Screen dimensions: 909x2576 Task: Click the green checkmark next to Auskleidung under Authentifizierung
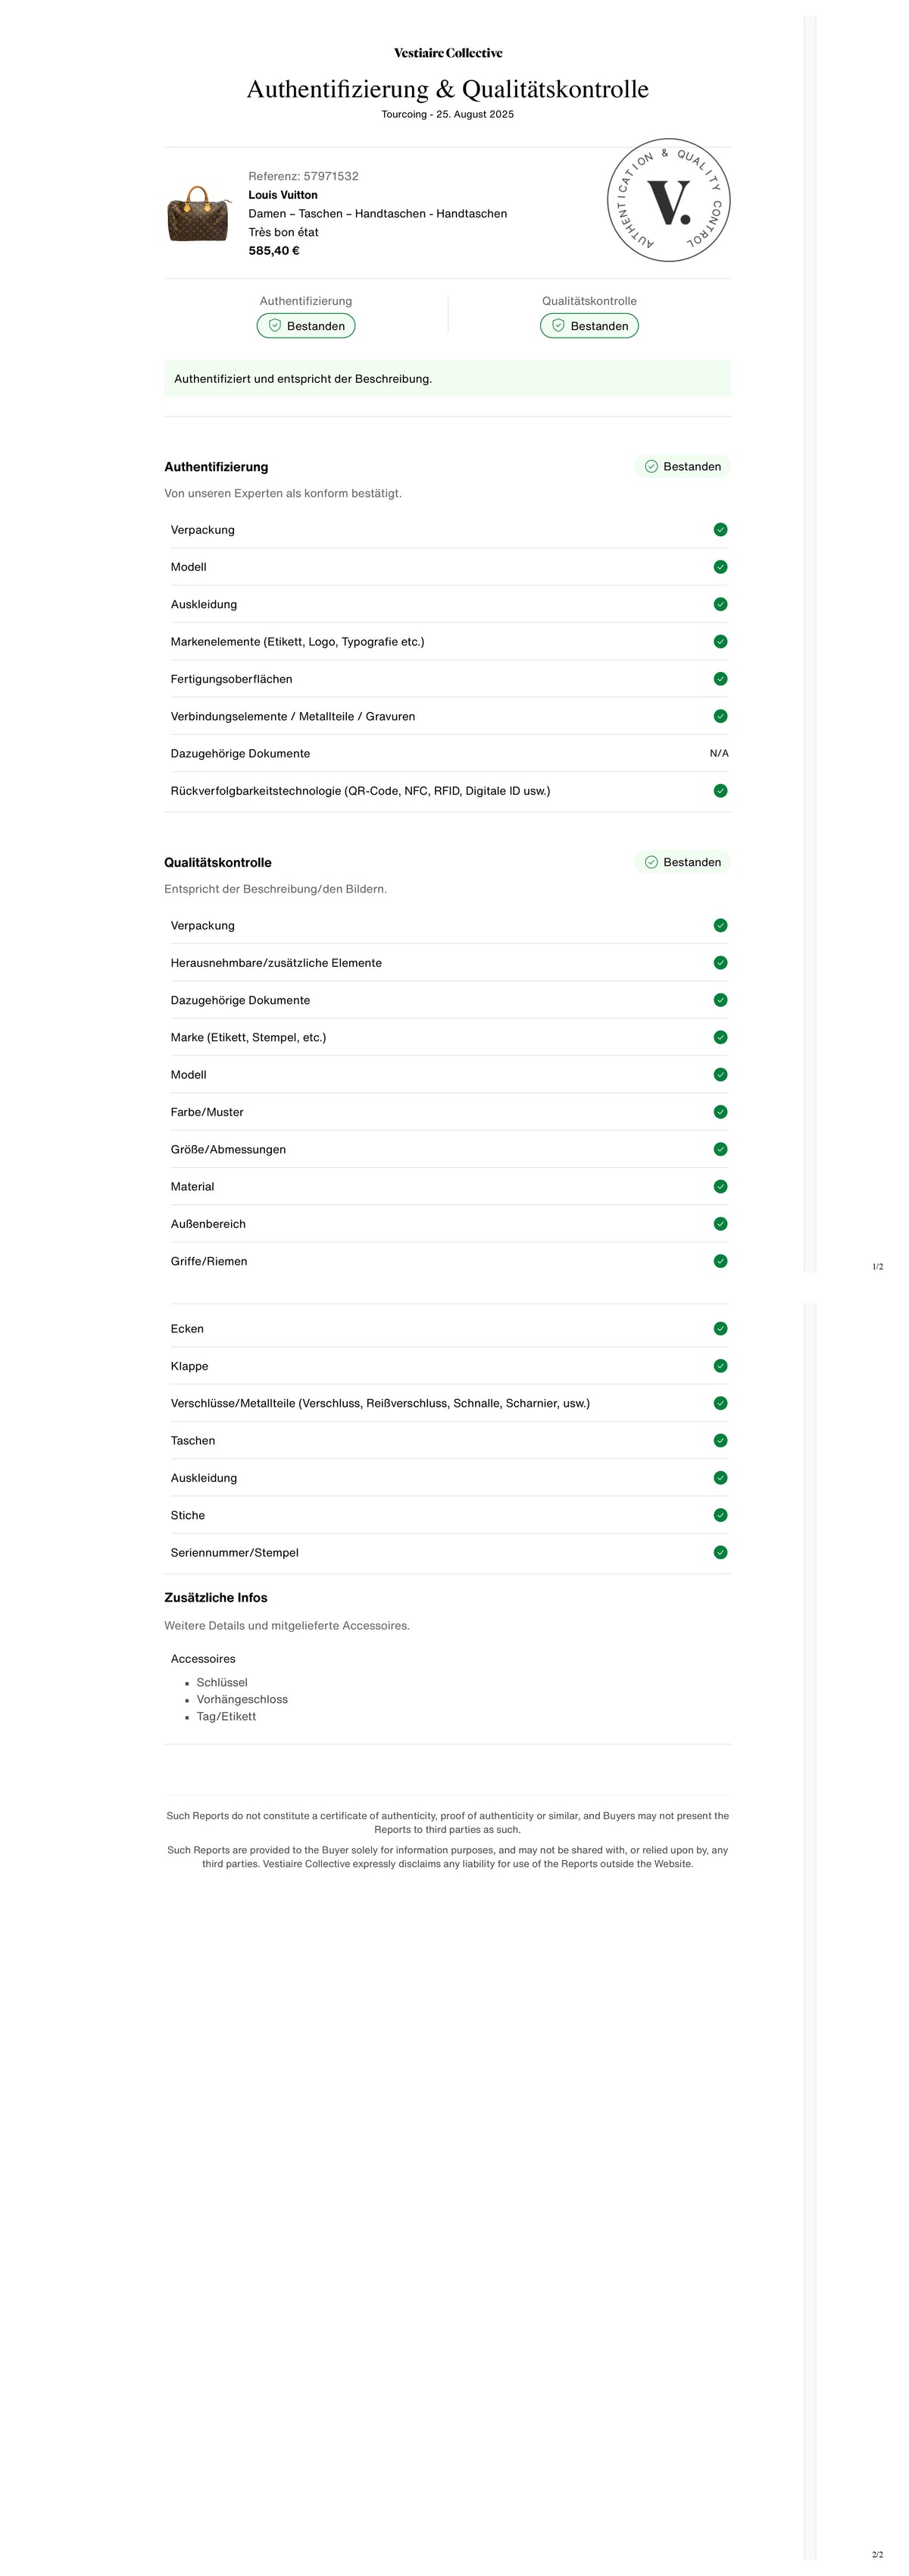click(720, 604)
